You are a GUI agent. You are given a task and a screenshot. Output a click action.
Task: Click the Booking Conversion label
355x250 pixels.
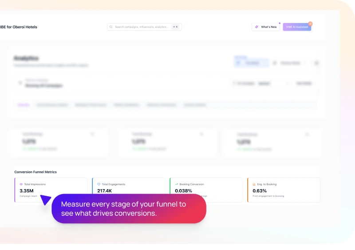[192, 184]
